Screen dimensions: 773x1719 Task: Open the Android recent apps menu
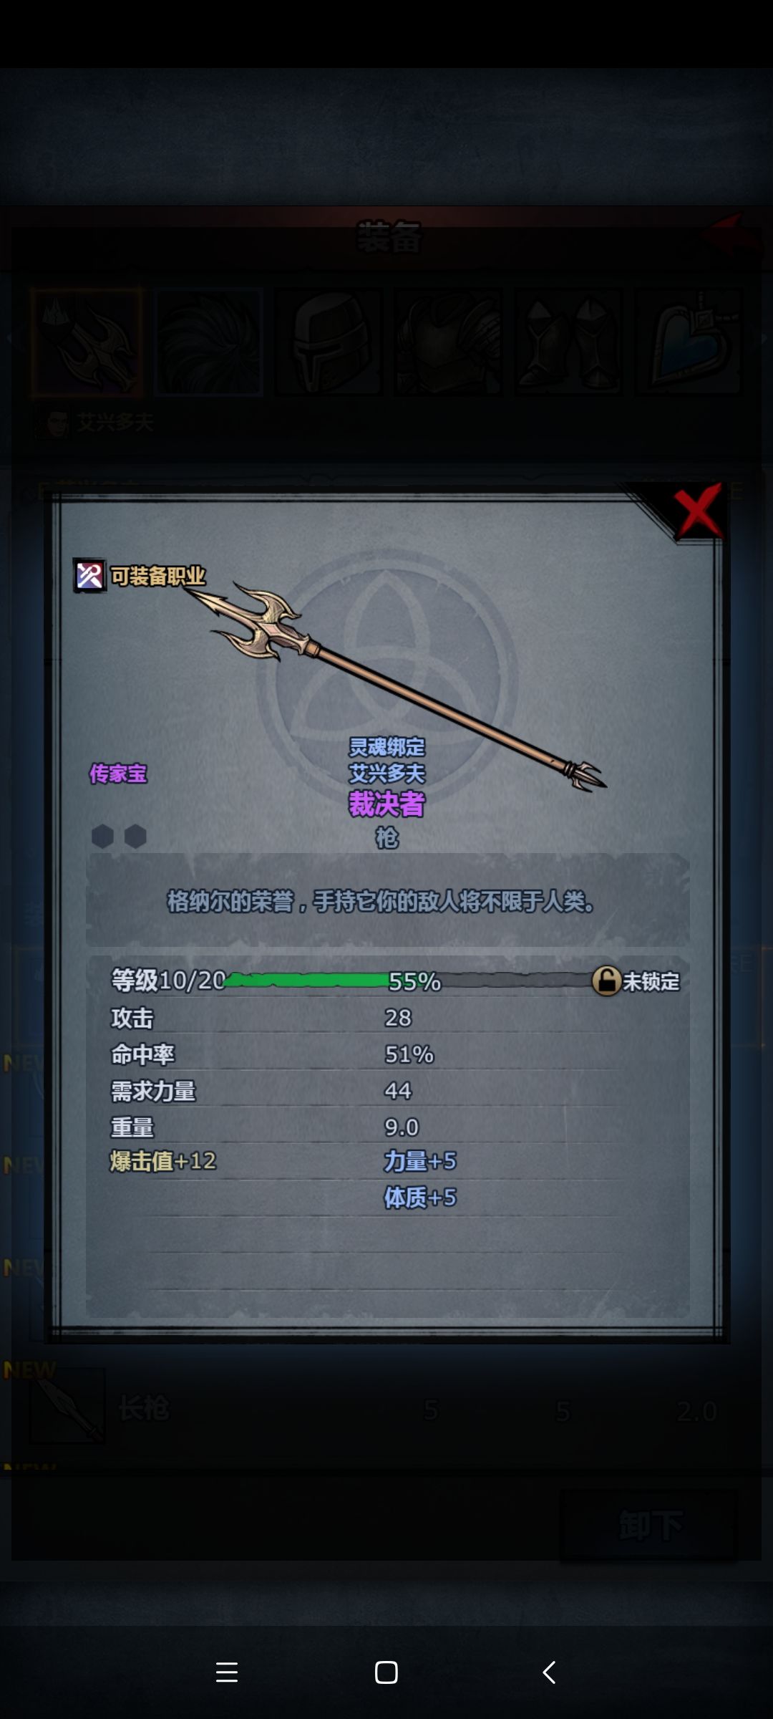click(227, 1672)
